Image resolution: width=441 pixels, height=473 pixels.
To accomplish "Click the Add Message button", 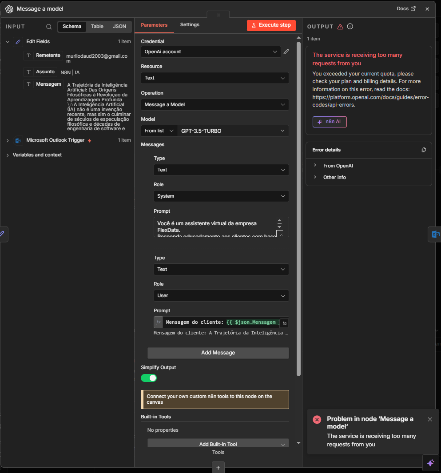I will pyautogui.click(x=218, y=353).
